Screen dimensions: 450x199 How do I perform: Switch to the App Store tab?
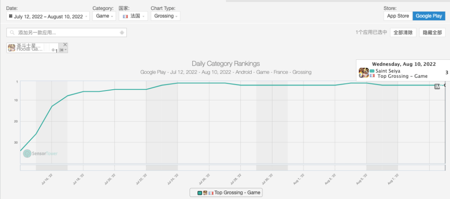coord(398,16)
